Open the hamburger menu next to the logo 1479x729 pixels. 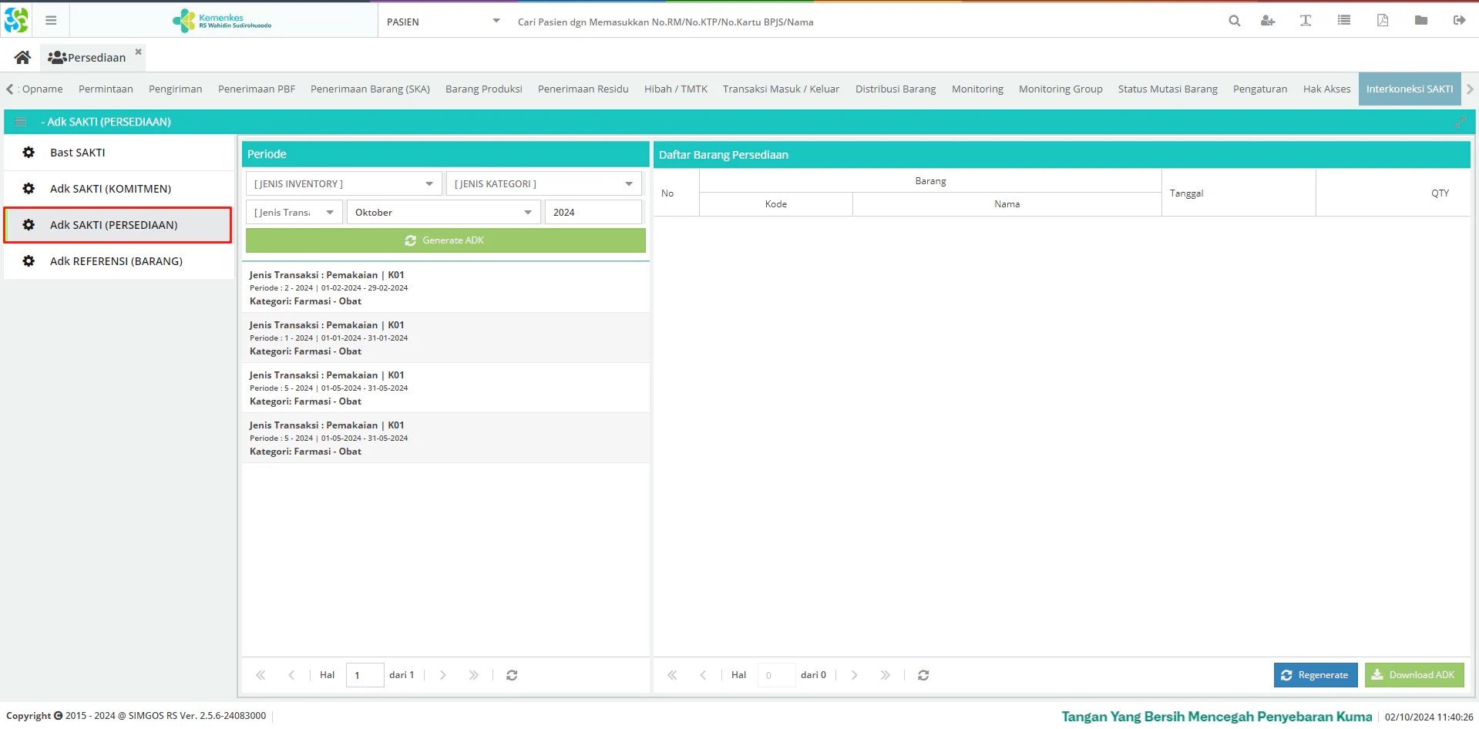(51, 21)
